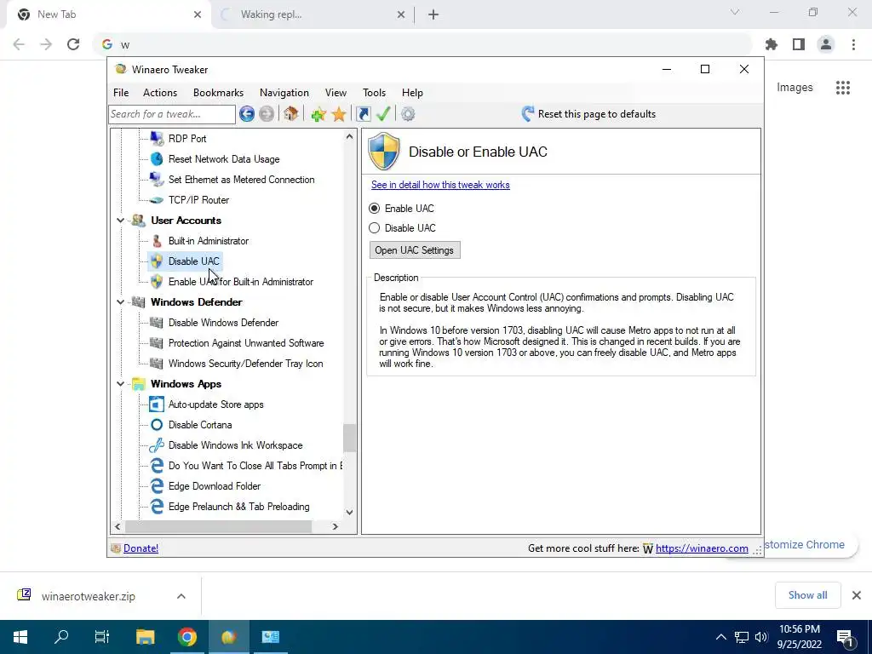
Task: Click tree scrollbar down arrow
Action: click(x=349, y=512)
